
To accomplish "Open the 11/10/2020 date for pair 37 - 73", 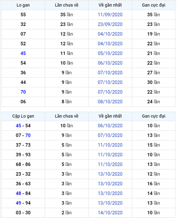I will [x=110, y=145].
